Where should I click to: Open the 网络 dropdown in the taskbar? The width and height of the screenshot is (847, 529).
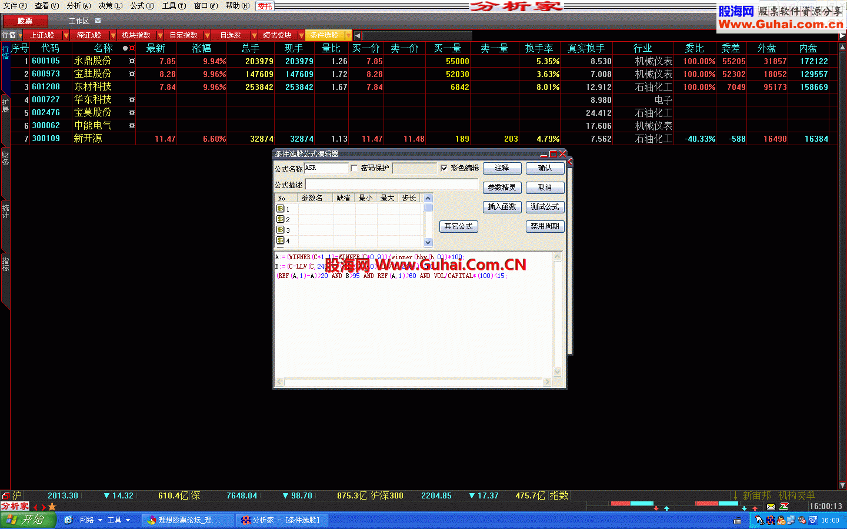pos(91,520)
